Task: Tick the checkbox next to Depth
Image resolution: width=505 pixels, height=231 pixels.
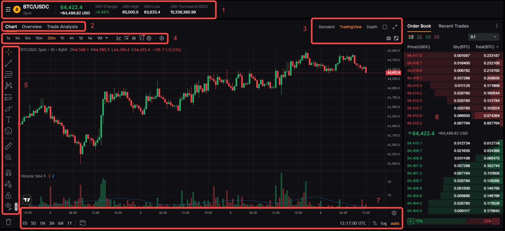Action: point(385,27)
